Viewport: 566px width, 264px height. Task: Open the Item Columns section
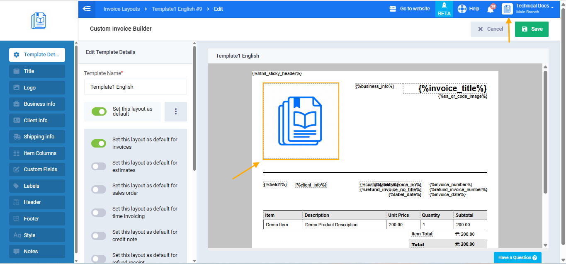(37, 153)
